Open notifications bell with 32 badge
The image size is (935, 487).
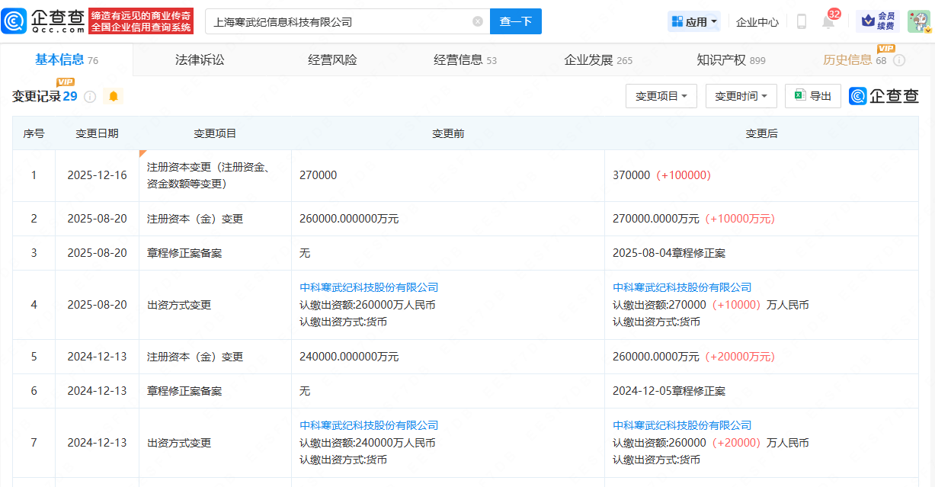(x=828, y=22)
